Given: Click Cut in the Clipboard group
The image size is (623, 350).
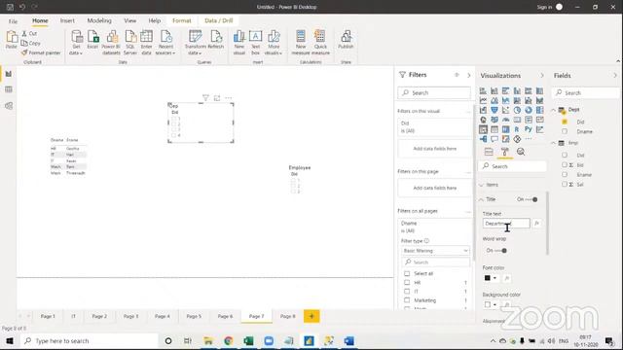Looking at the screenshot, I should pos(29,34).
